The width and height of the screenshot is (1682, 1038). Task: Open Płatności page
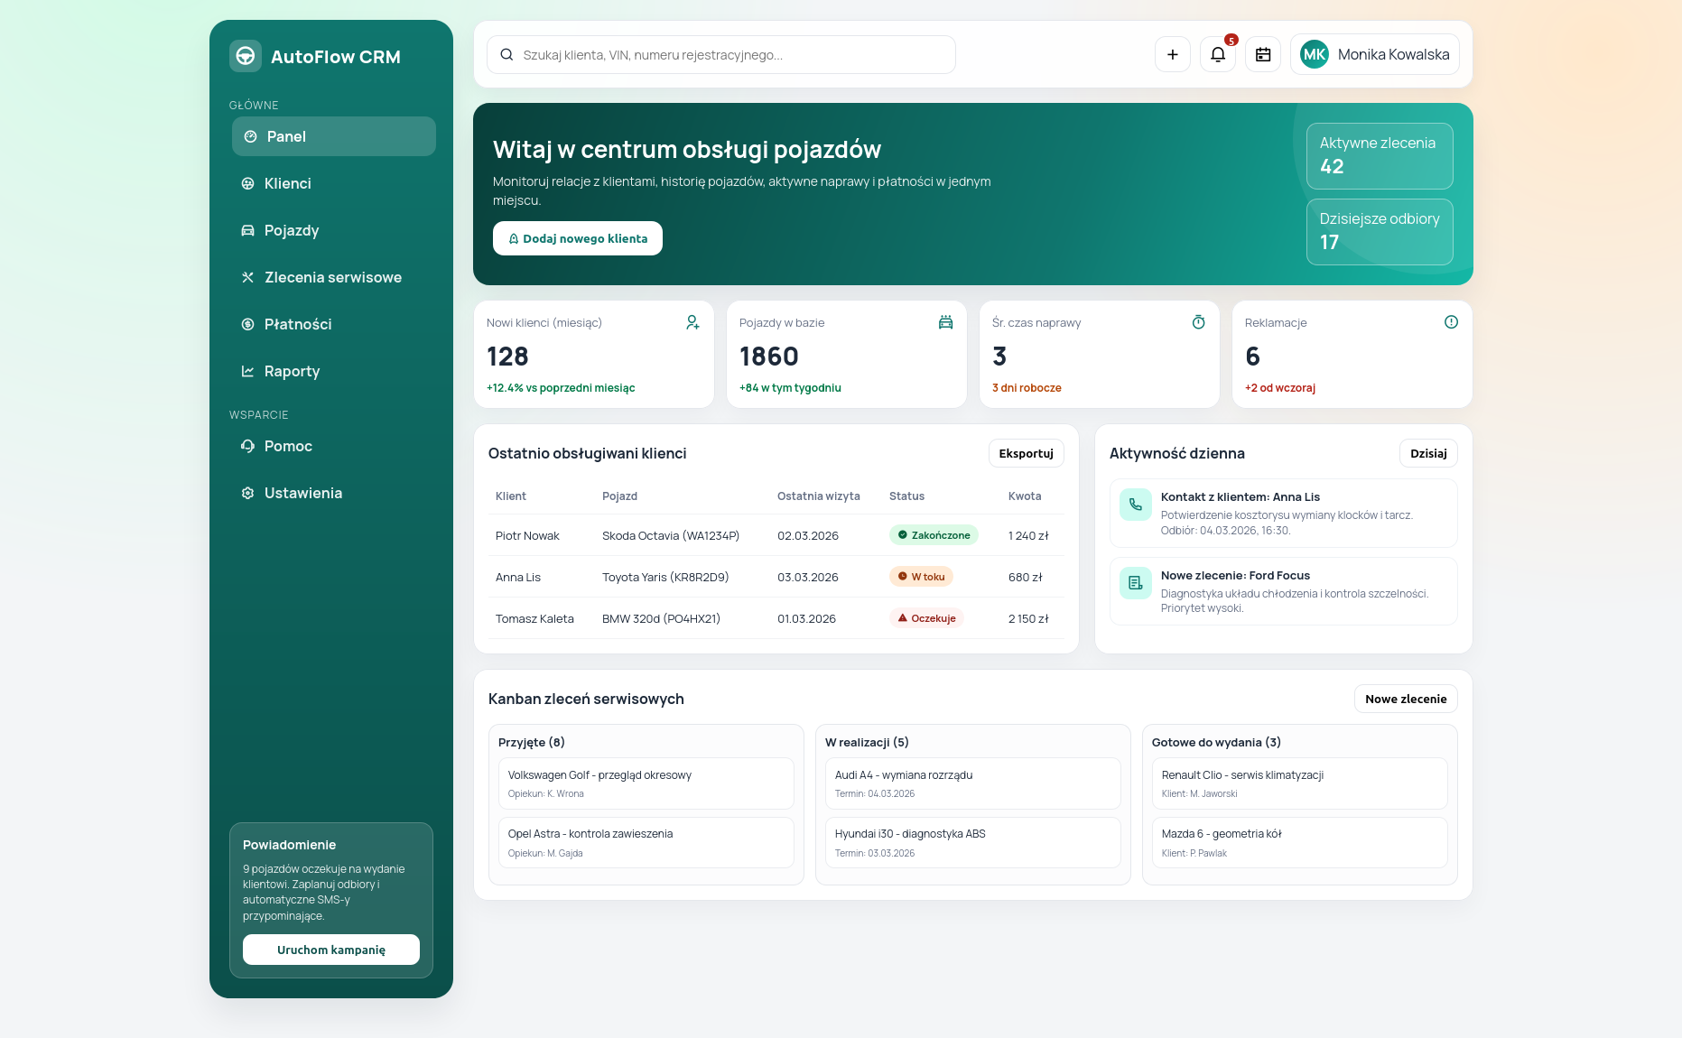331,324
